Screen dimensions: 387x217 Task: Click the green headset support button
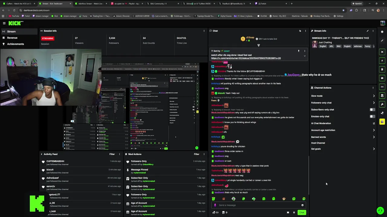380,210
